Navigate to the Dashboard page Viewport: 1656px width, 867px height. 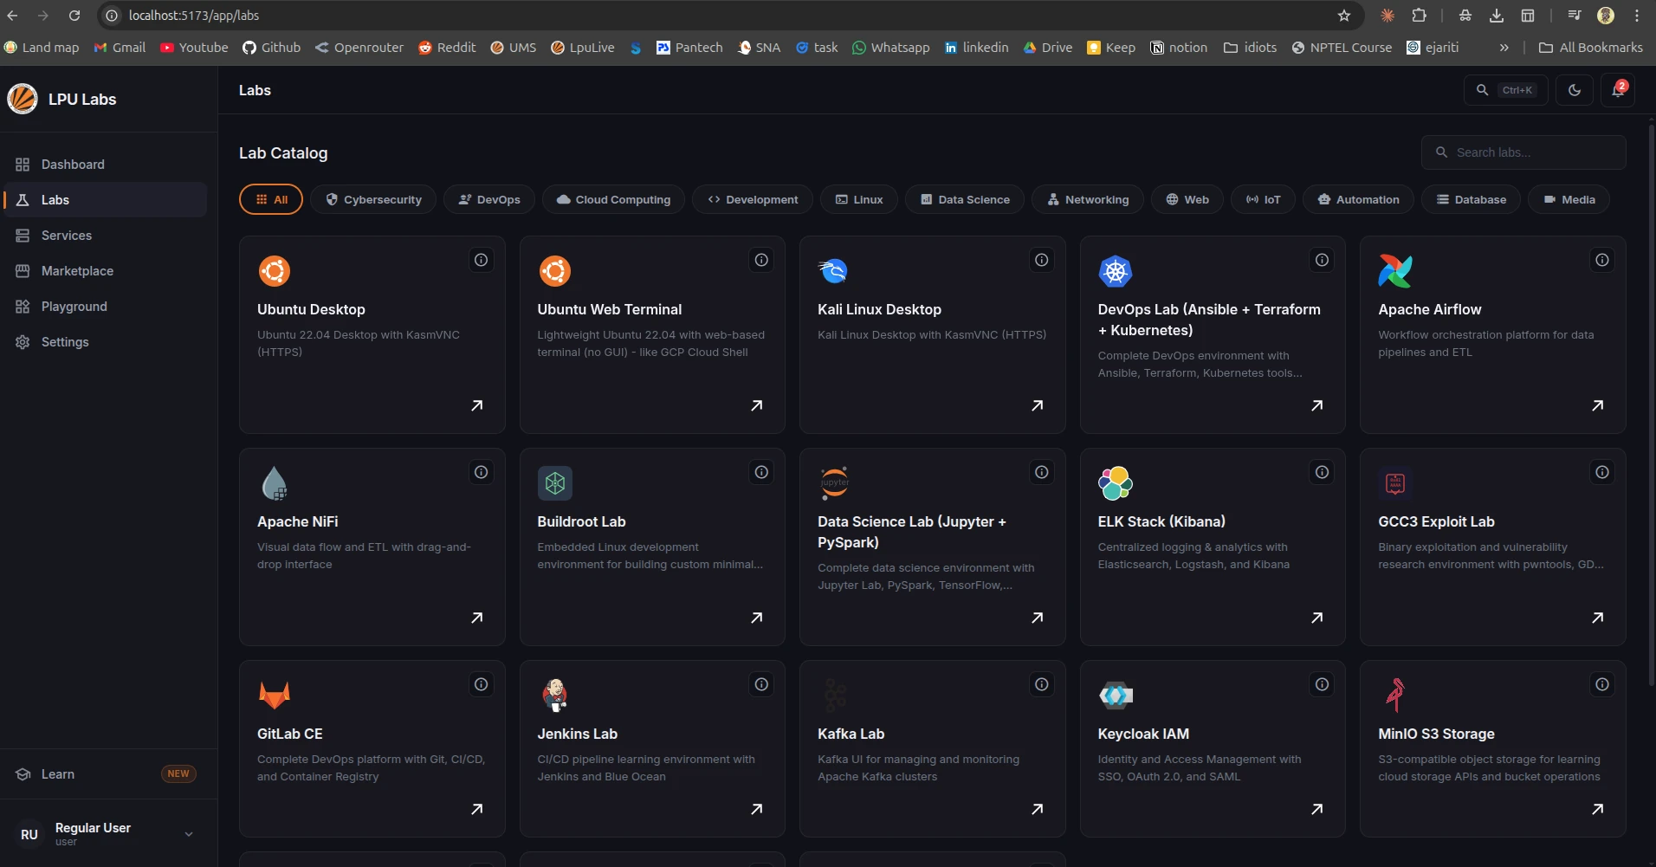74,165
